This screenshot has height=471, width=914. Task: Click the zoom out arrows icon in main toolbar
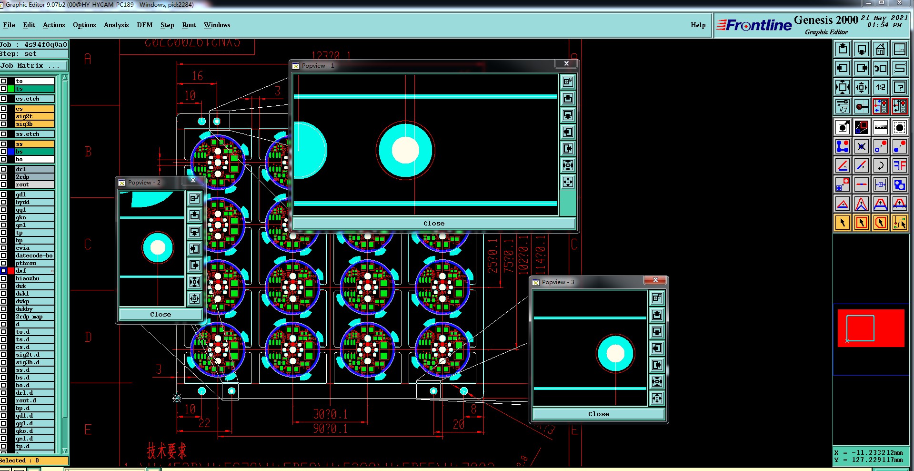[842, 87]
